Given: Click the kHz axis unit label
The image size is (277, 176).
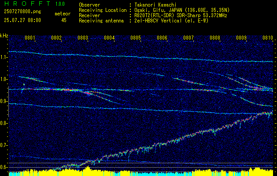Looking at the screenshot, I should pos(4,36).
